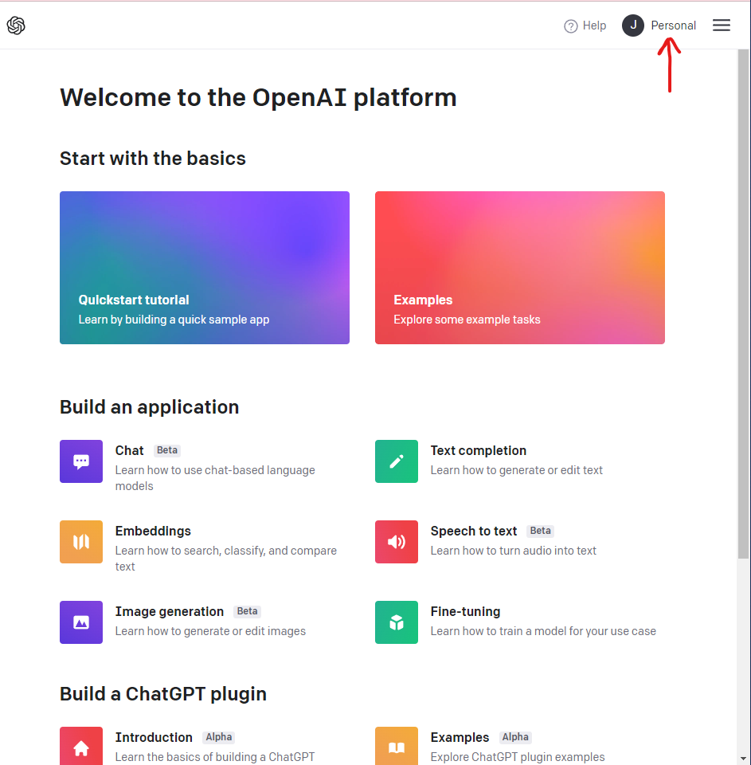Open the Fine-tuning guide title
This screenshot has width=751, height=765.
coord(465,611)
